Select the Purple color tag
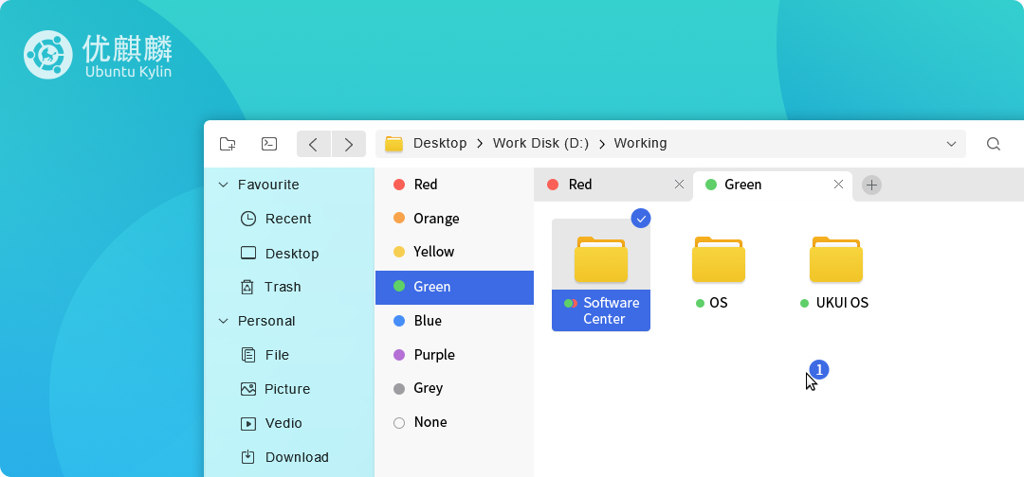This screenshot has width=1024, height=477. click(x=433, y=355)
